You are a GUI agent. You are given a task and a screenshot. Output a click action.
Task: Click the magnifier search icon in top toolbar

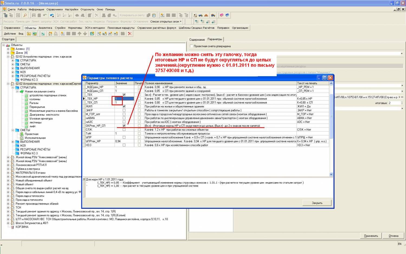pos(25,15)
